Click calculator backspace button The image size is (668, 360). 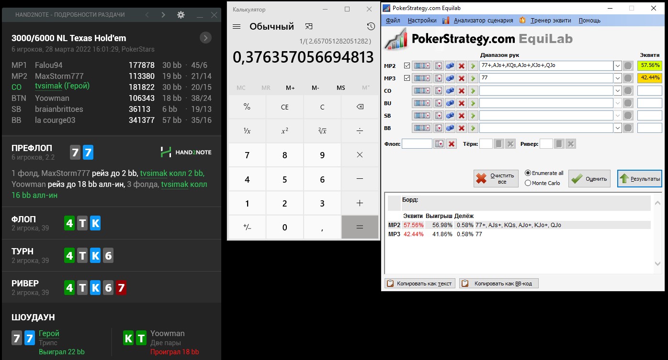[x=360, y=107]
